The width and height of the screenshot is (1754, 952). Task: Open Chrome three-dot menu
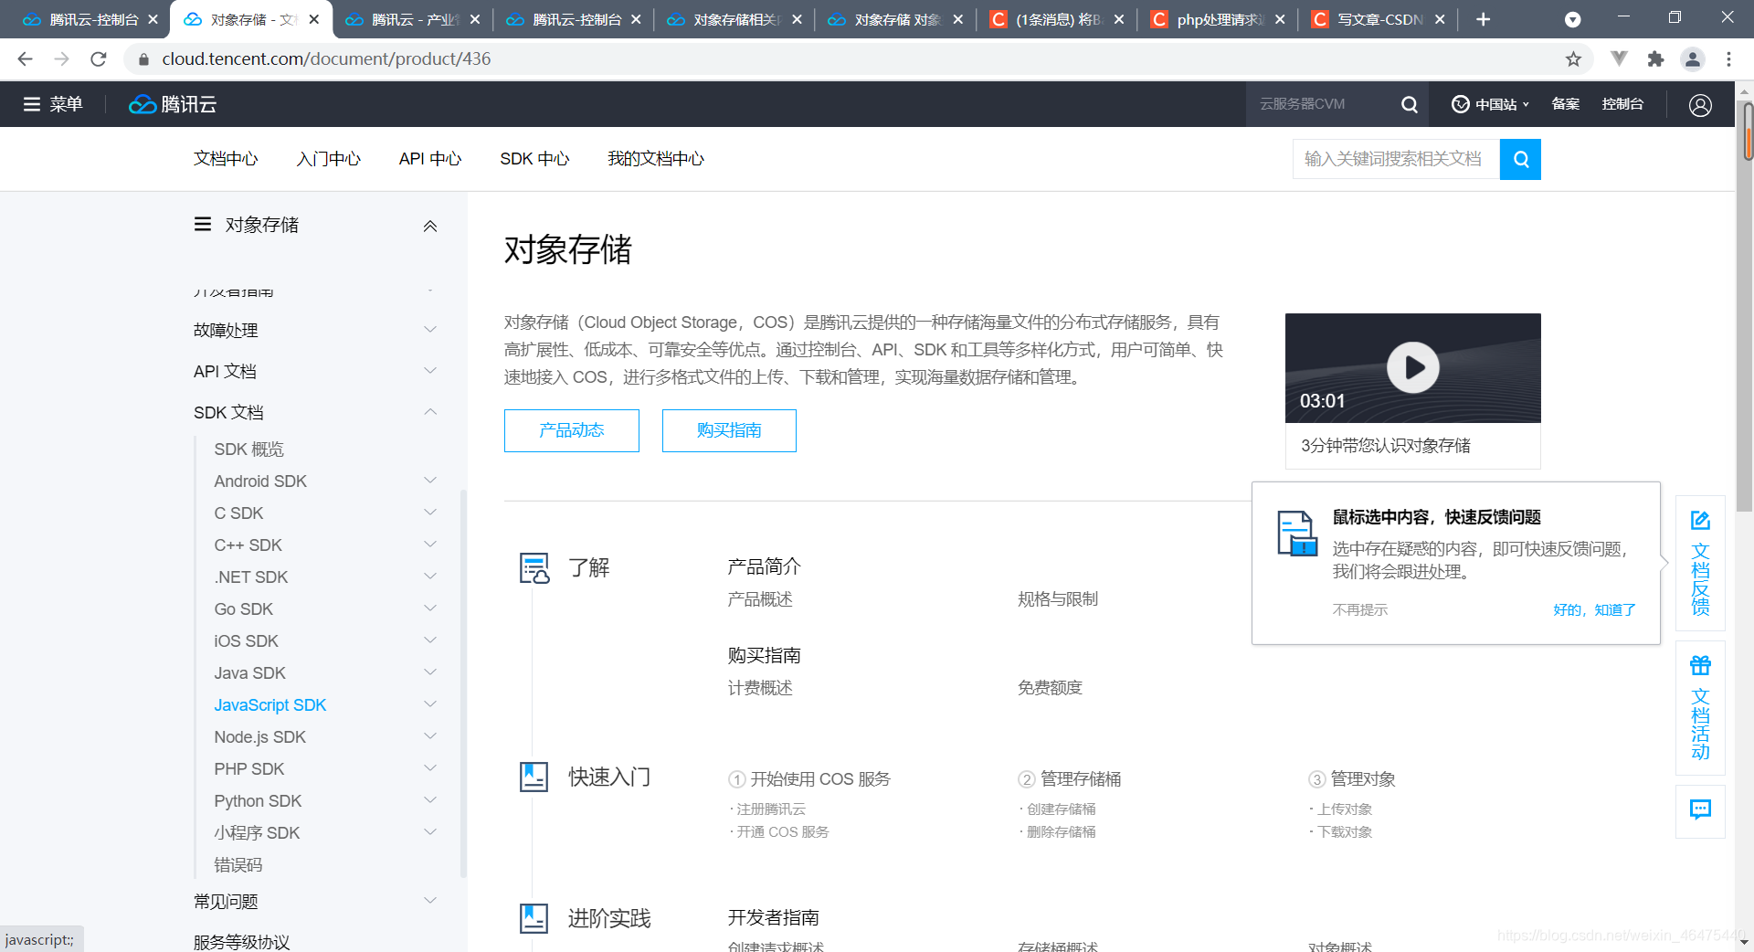point(1728,59)
